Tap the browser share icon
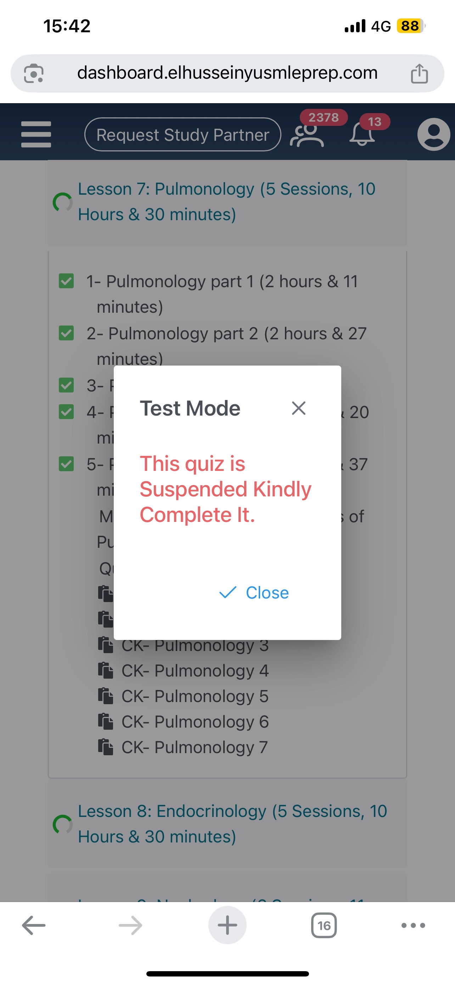 click(419, 73)
